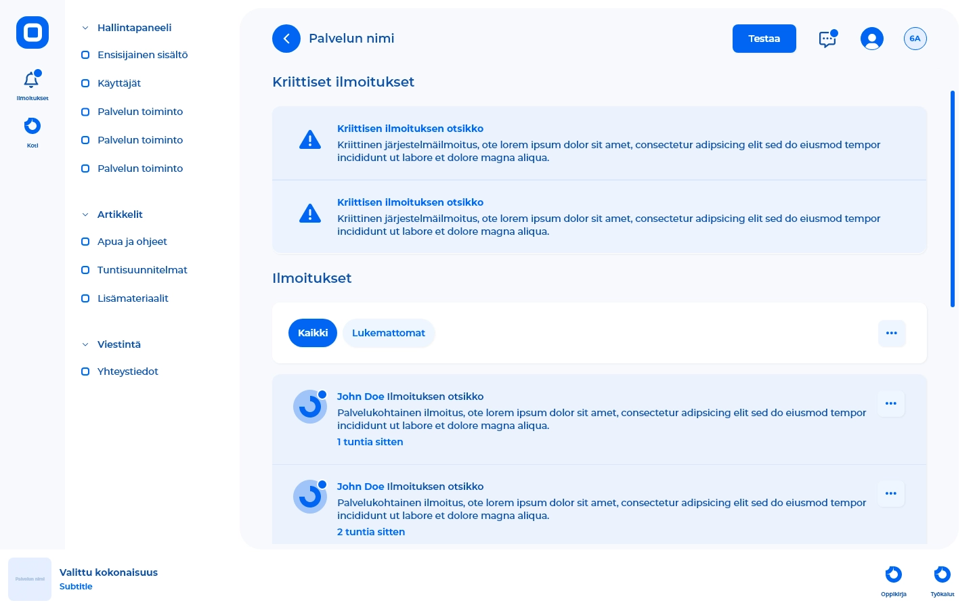Switch to the Lukemattomat tab
This screenshot has width=975, height=609.
pyautogui.click(x=389, y=333)
